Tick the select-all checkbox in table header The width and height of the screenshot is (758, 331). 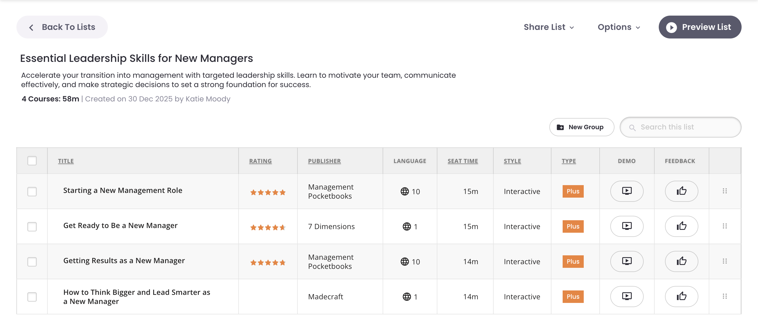[x=32, y=161]
